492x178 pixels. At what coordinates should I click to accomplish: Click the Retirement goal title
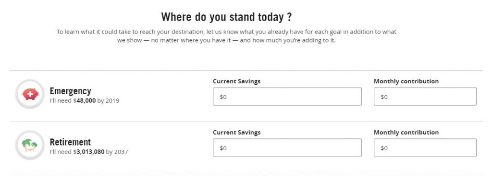(x=70, y=142)
